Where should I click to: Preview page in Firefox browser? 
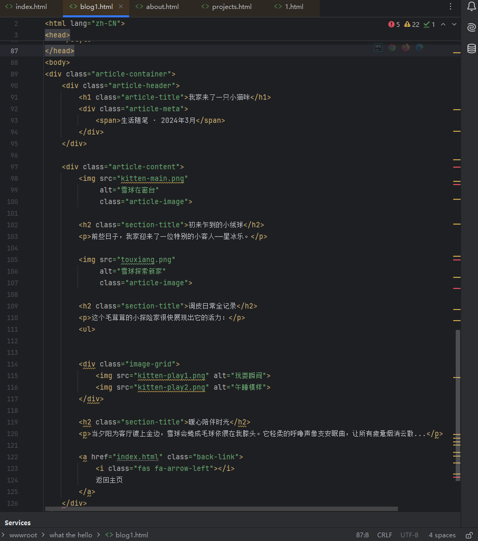pyautogui.click(x=406, y=47)
